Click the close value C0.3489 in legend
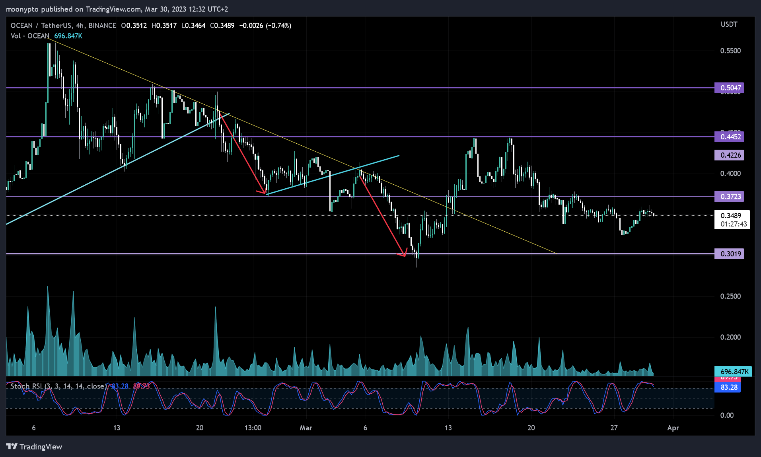Screen dimensions: 761x457 (x=222, y=25)
